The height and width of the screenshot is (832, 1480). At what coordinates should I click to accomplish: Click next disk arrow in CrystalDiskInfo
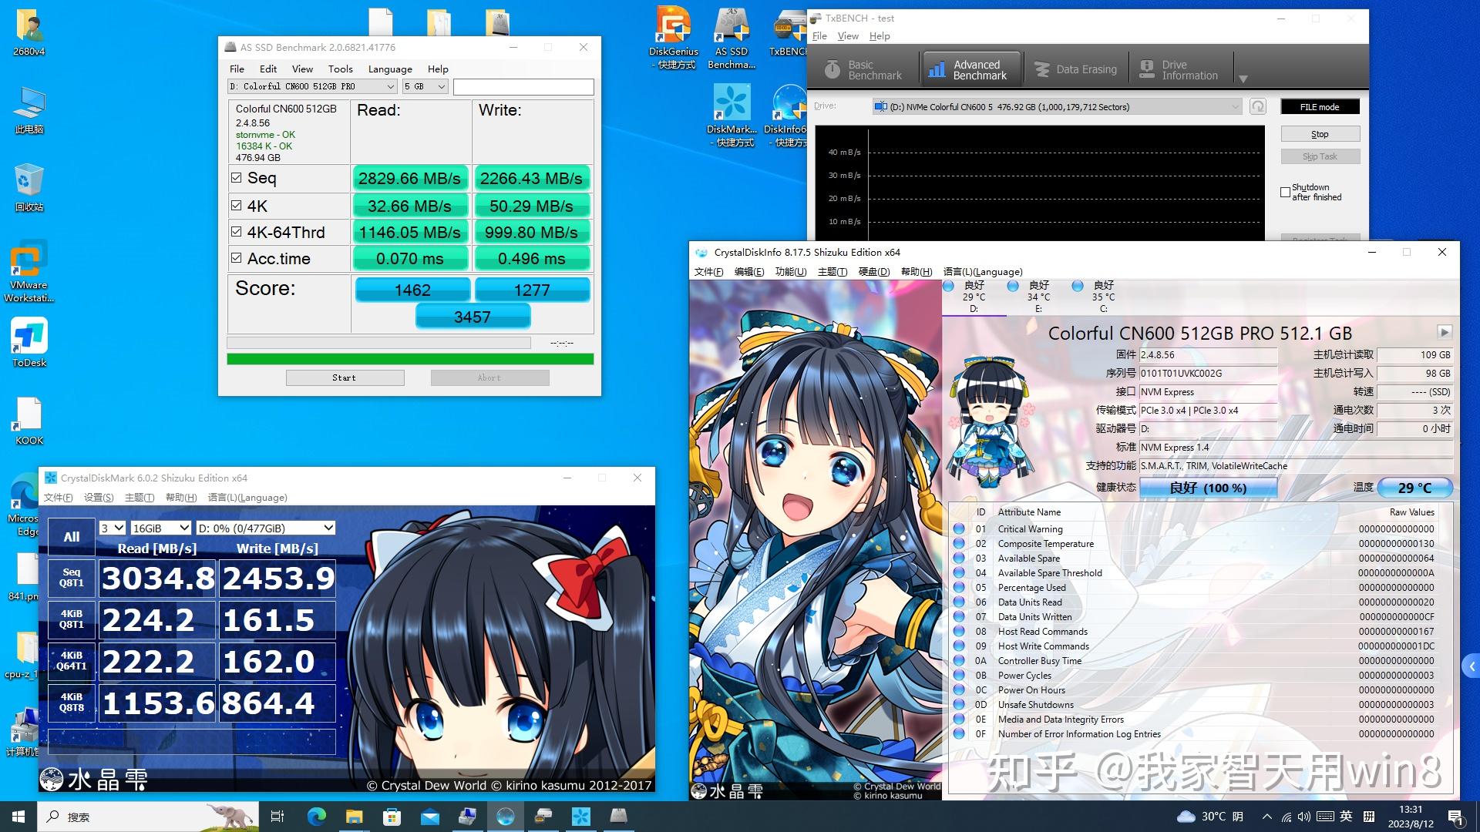[x=1445, y=332]
